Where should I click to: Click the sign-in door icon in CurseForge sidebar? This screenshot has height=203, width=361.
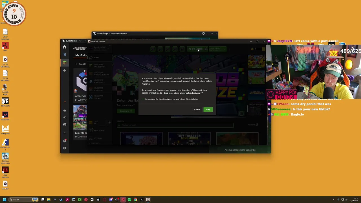coord(65,118)
